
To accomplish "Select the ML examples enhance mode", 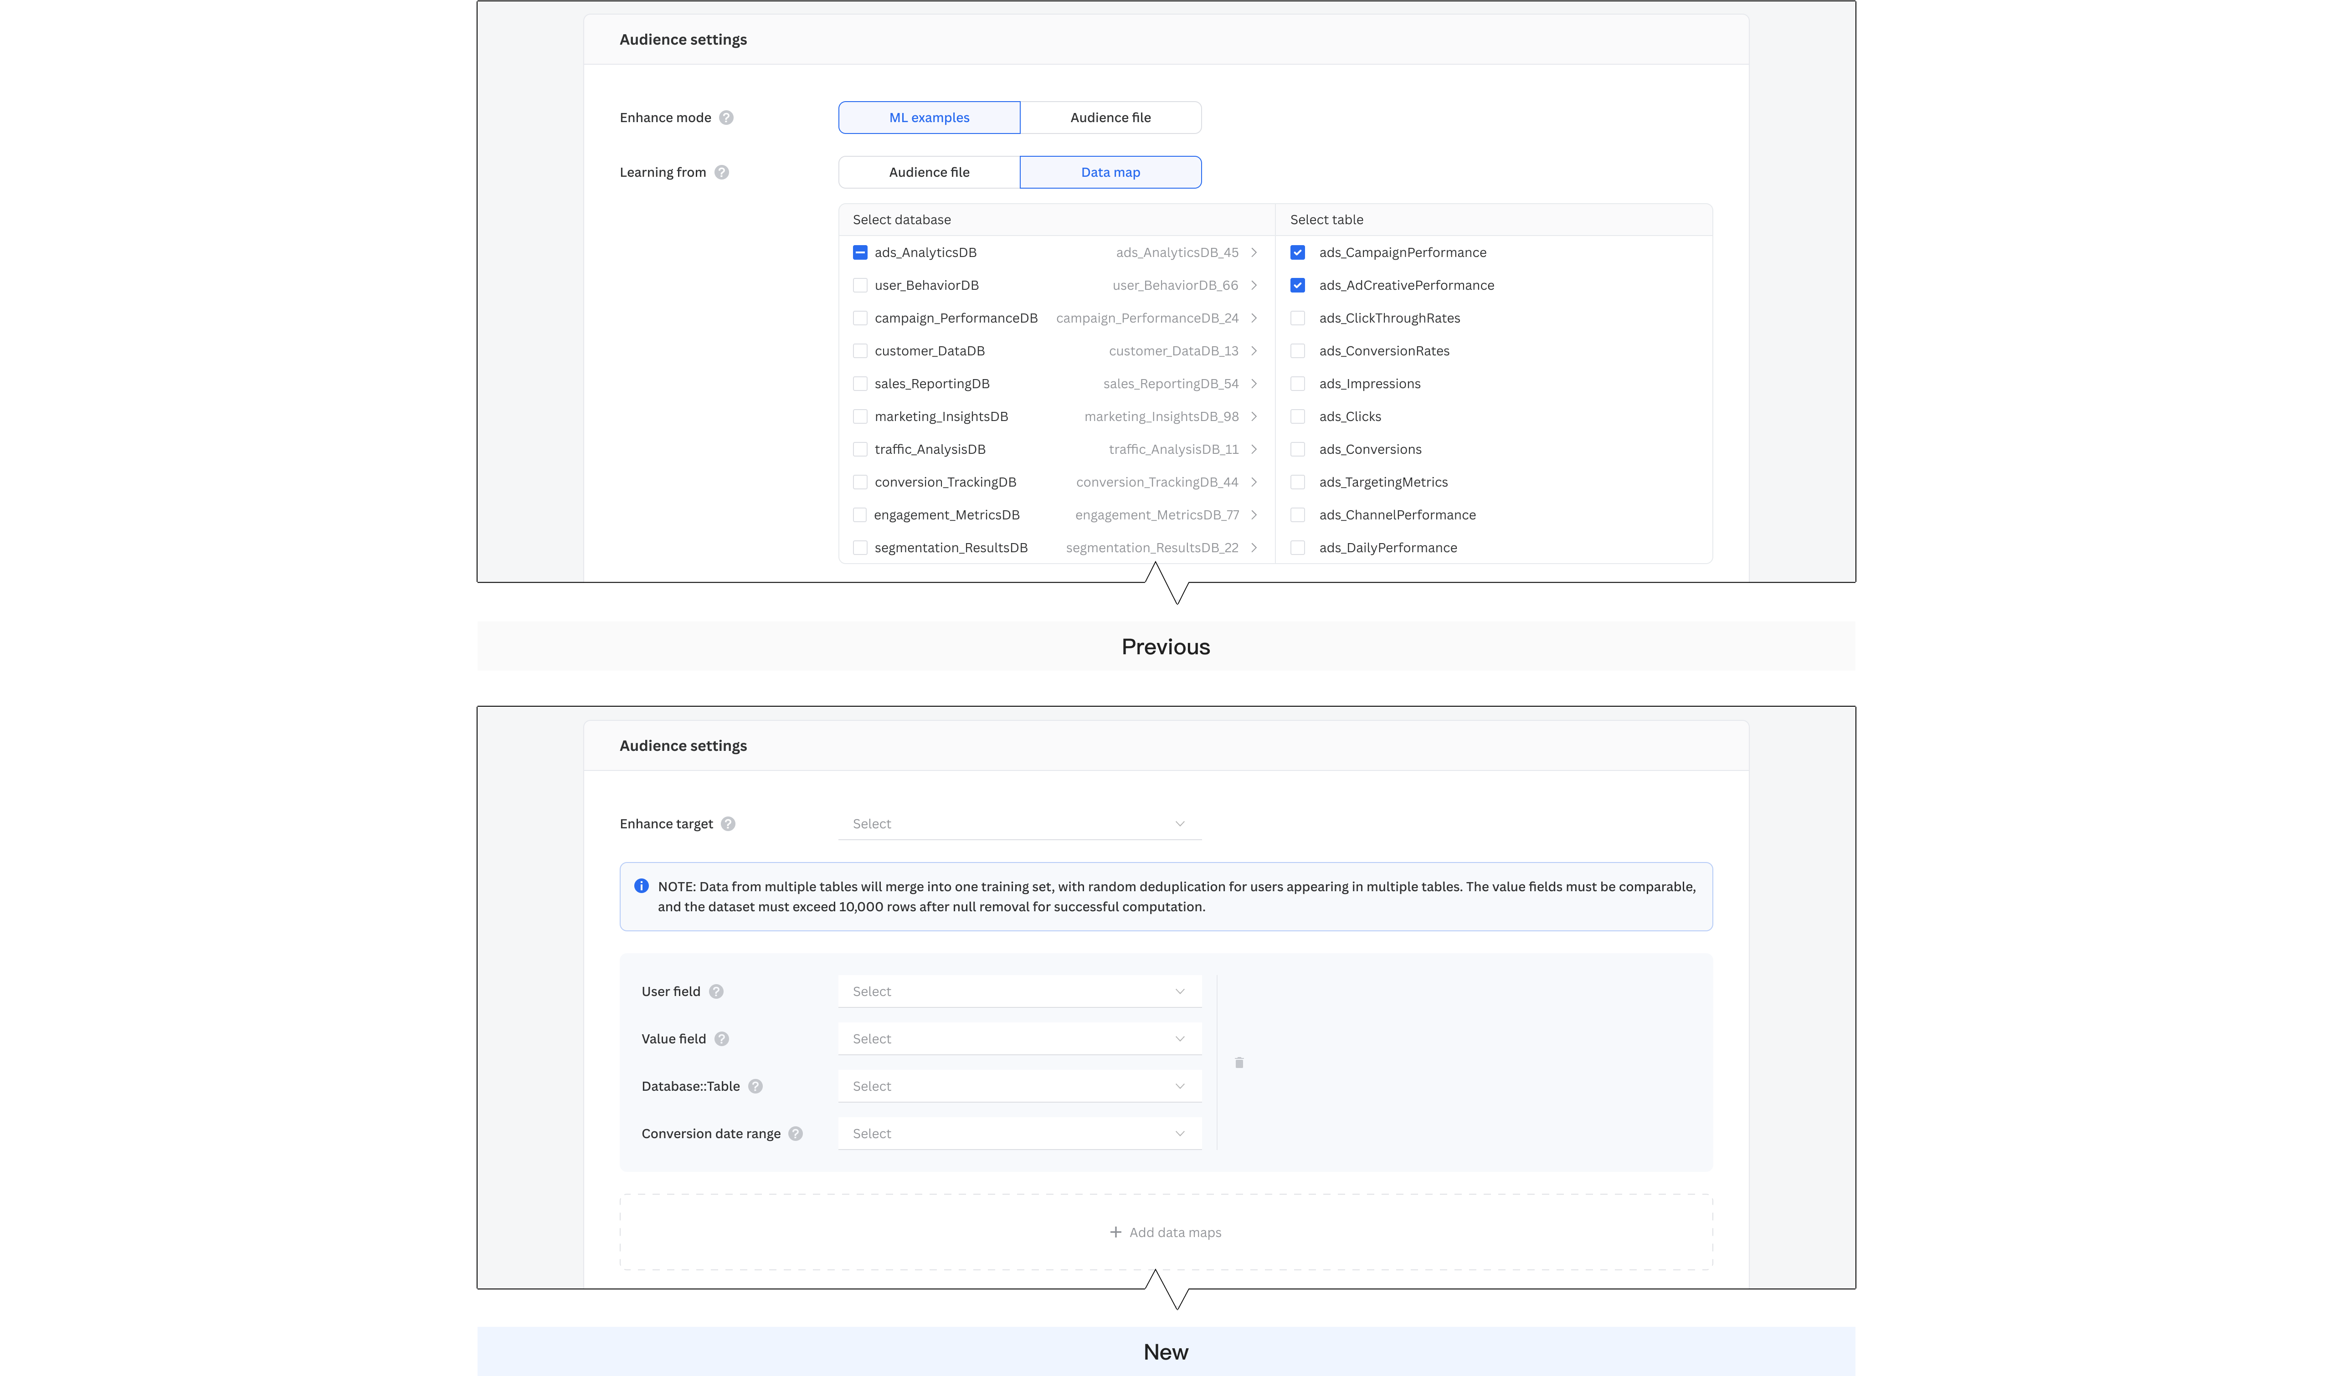I will pyautogui.click(x=929, y=118).
